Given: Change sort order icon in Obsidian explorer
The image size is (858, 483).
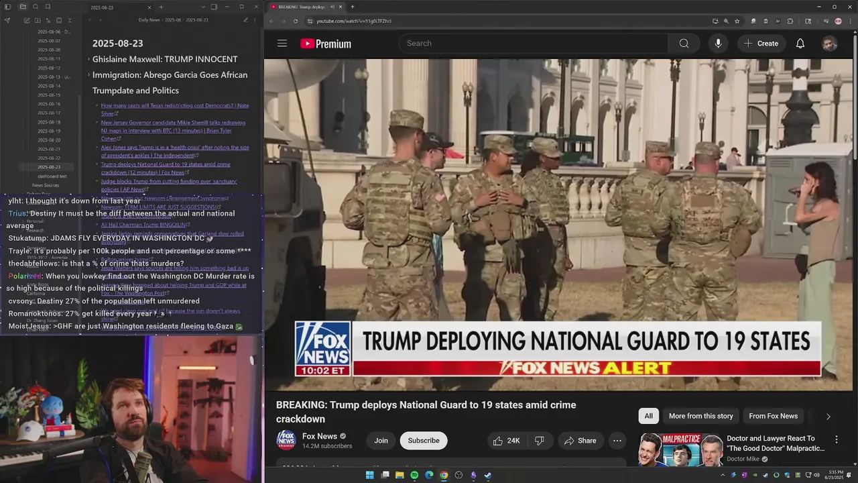Looking at the screenshot, I should point(48,20).
